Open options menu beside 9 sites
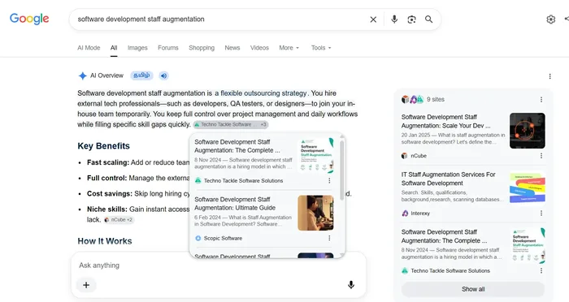The width and height of the screenshot is (569, 302). tap(541, 99)
